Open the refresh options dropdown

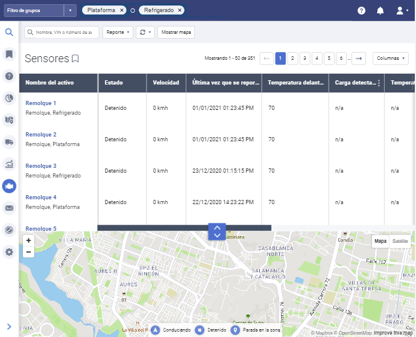click(x=145, y=32)
